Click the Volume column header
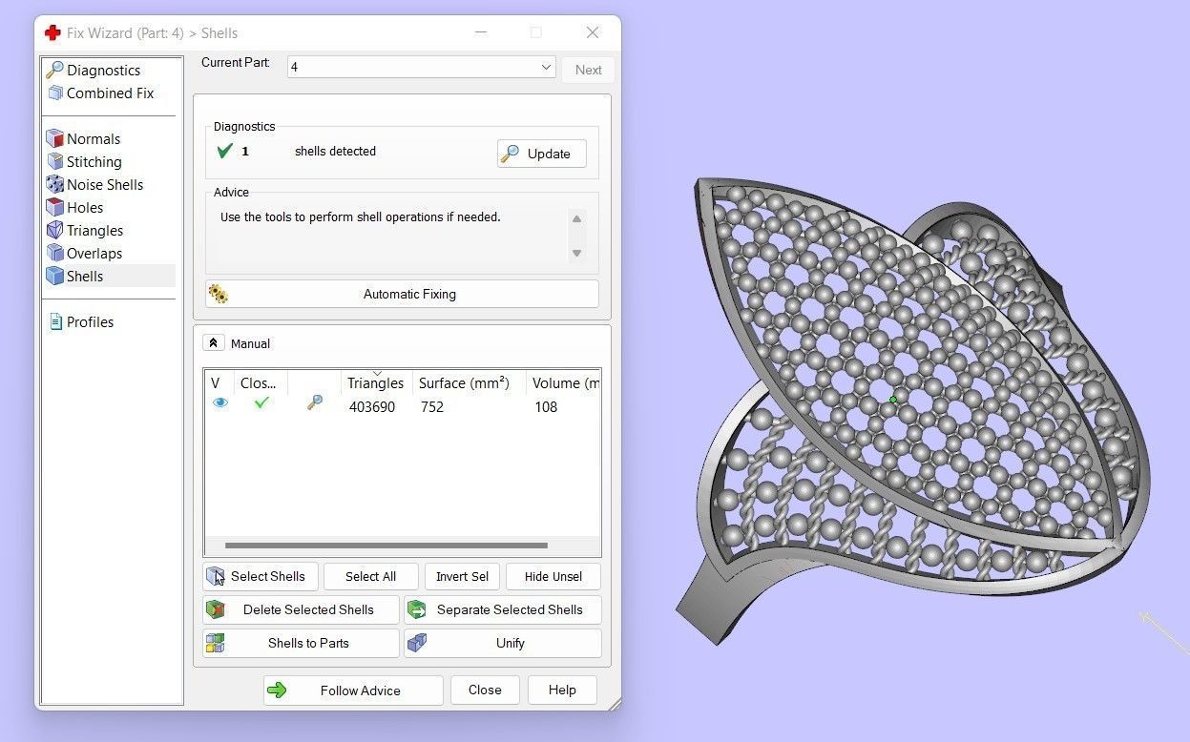Screen dimensions: 1190x742 coord(564,382)
